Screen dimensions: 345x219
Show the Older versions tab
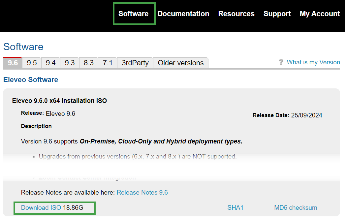(x=181, y=63)
